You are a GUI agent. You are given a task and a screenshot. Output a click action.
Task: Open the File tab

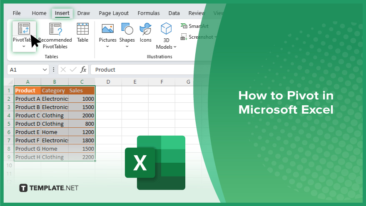[17, 13]
